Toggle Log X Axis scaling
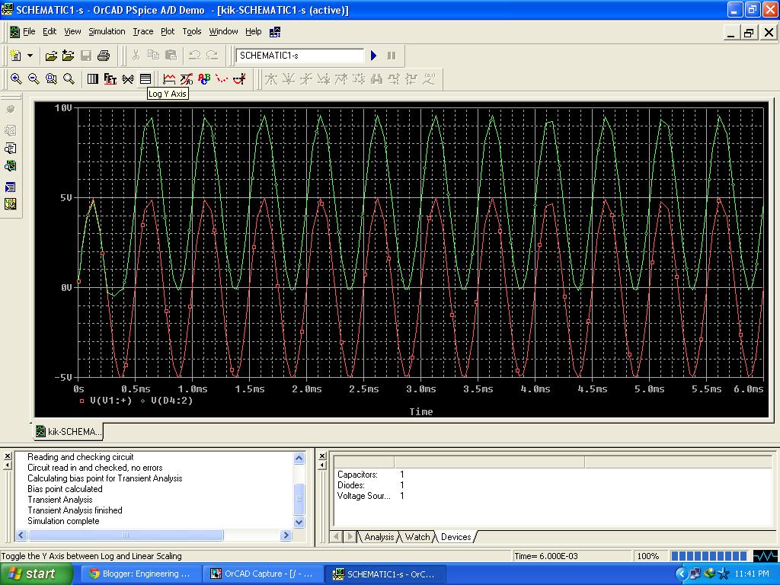The image size is (780, 585). click(x=92, y=78)
